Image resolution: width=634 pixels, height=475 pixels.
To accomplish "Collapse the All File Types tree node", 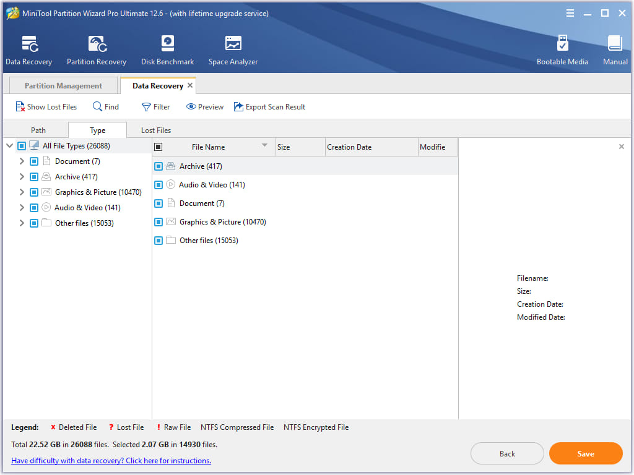I will click(10, 145).
